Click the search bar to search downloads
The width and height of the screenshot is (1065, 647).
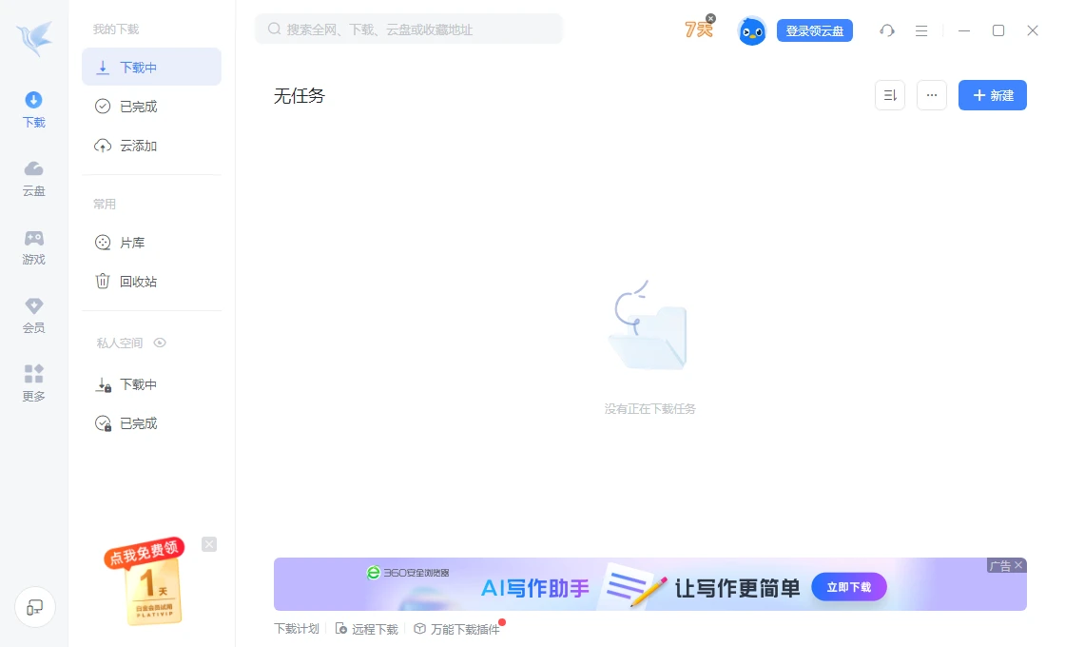(409, 29)
